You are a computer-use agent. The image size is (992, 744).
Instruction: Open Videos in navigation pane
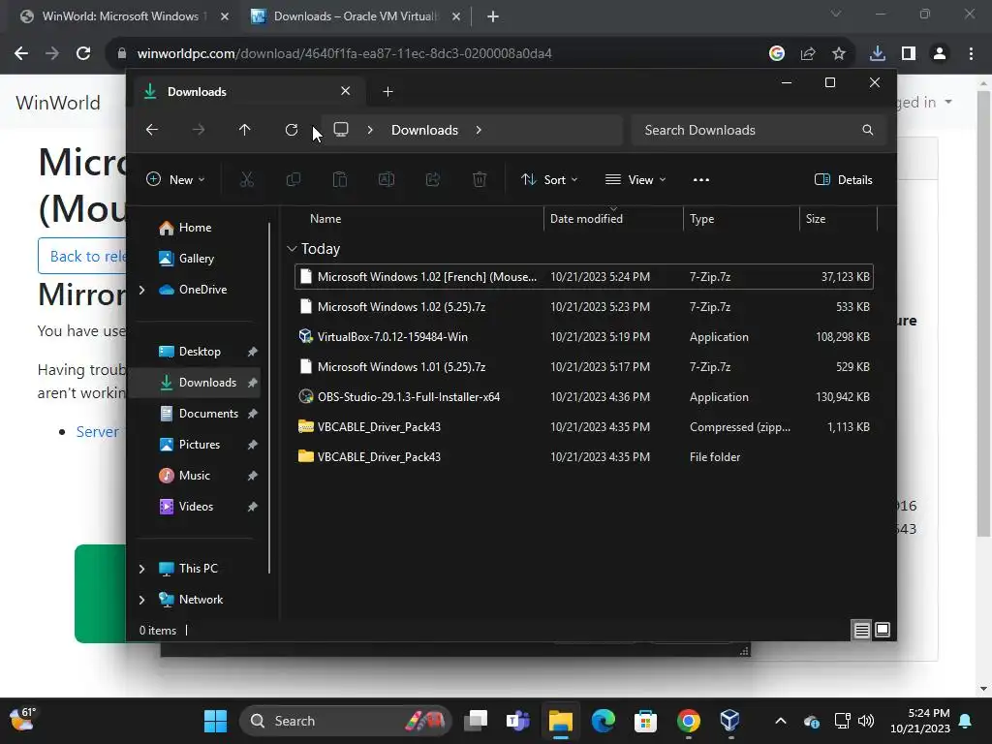pos(186,507)
